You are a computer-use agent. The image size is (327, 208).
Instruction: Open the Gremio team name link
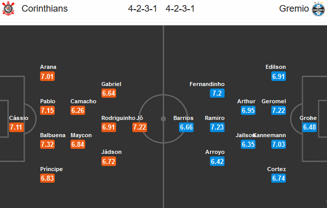(x=294, y=9)
